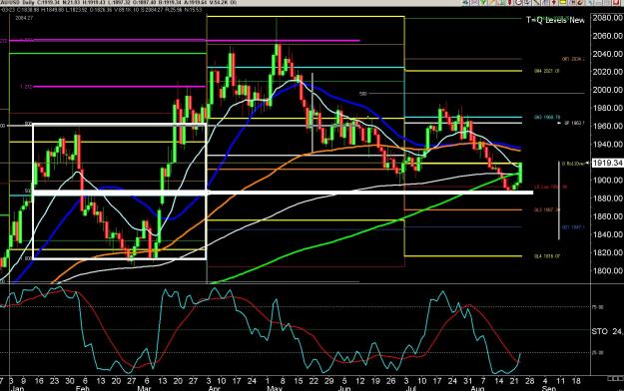This screenshot has height=391, width=624.
Task: Click the QL3 level label near 1867
Action: 547,209
